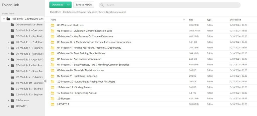The width and height of the screenshot is (257, 116).
Task: Click folder icon of UPDATE 1 list row
Action: (52, 104)
